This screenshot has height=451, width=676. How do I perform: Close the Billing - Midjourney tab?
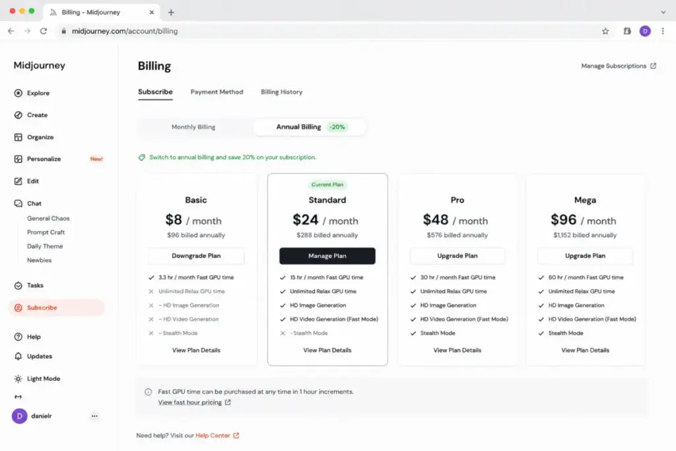pyautogui.click(x=151, y=13)
